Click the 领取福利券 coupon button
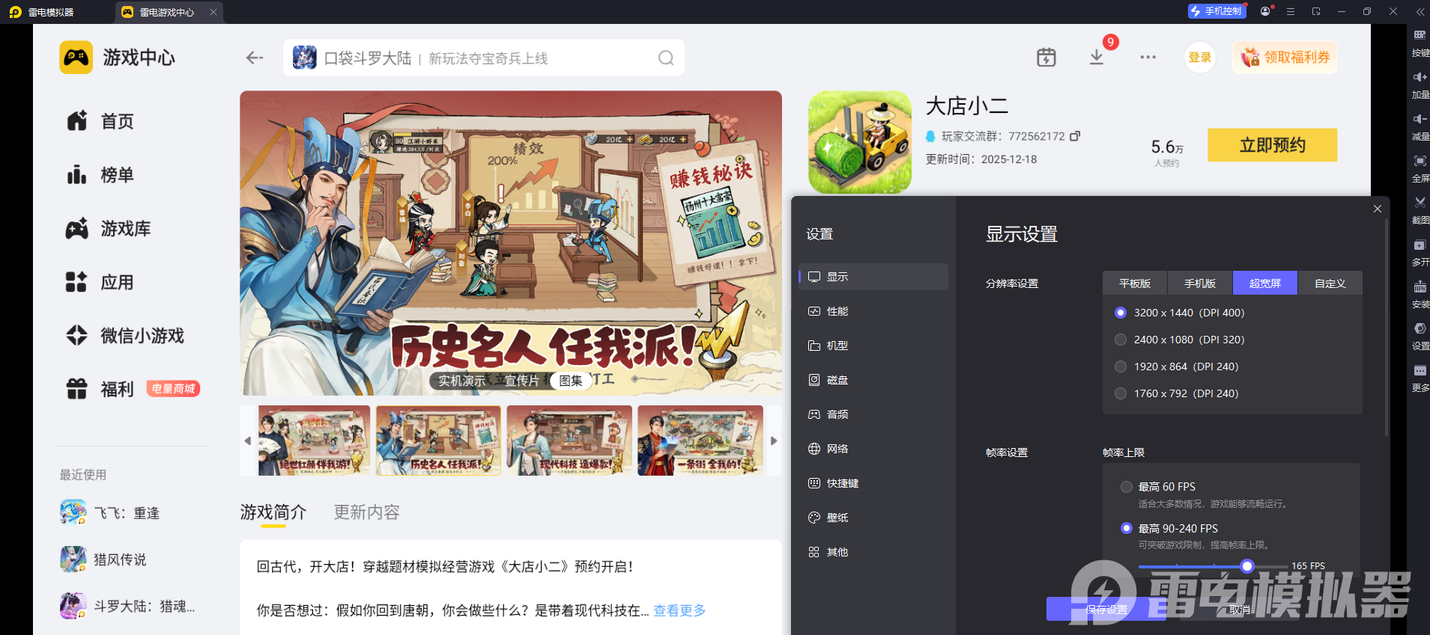 pos(1285,58)
